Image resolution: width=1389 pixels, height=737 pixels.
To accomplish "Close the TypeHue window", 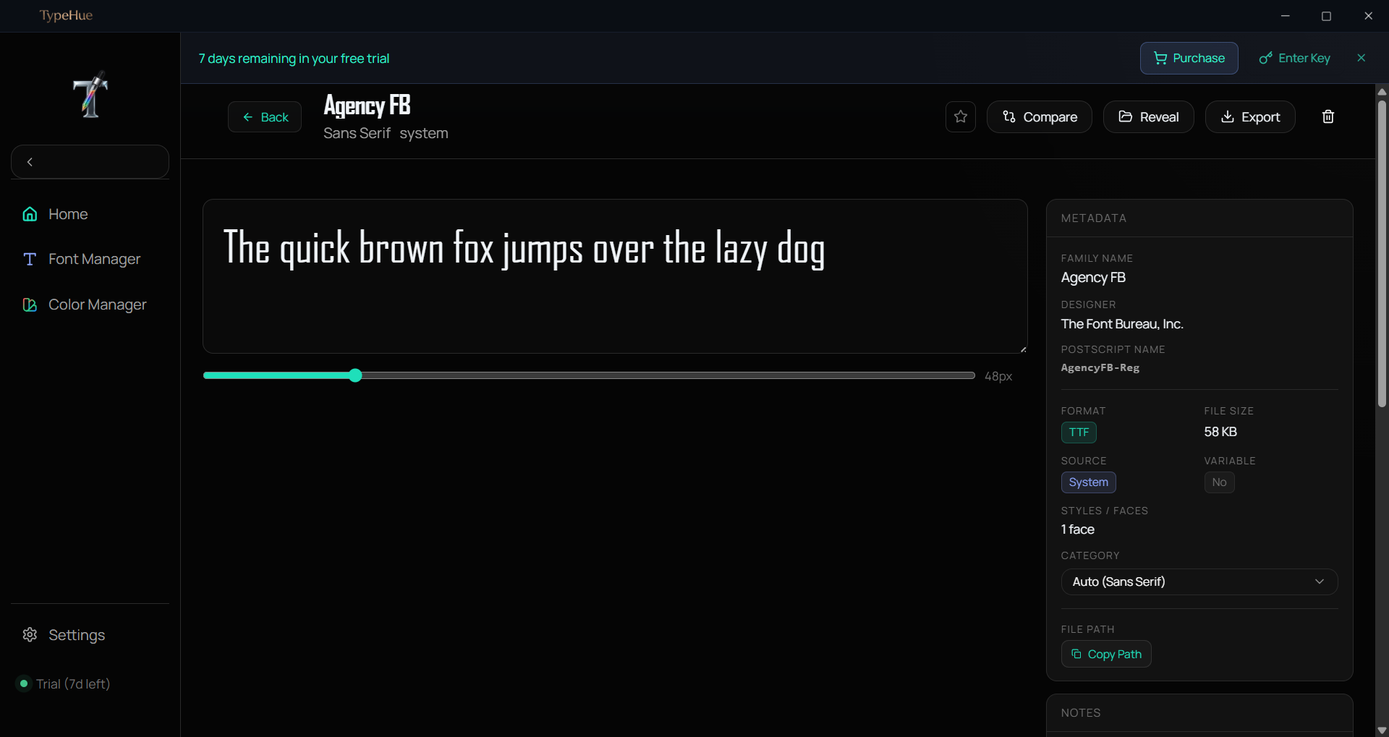I will point(1368,16).
